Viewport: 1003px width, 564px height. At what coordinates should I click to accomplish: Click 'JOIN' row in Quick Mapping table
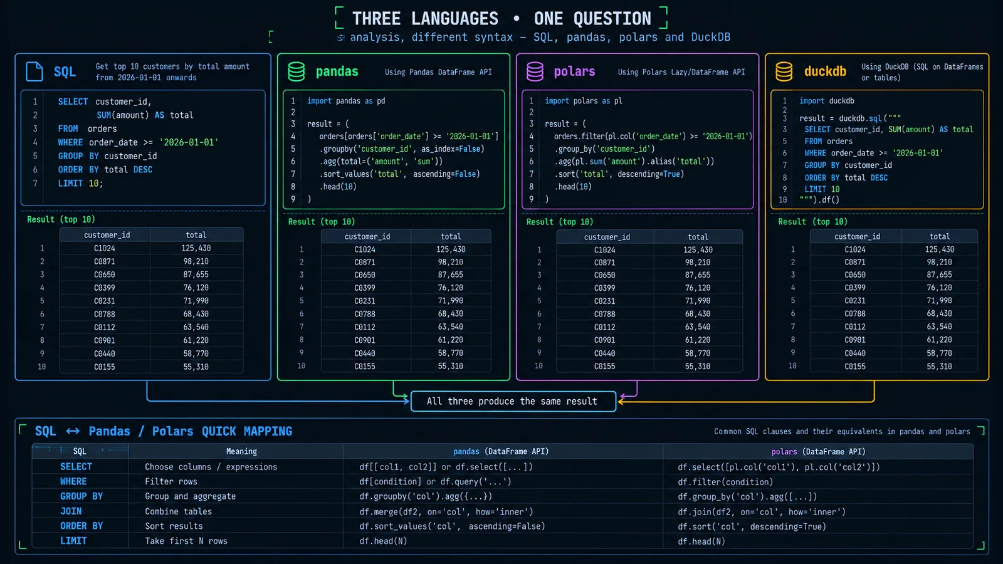point(503,511)
